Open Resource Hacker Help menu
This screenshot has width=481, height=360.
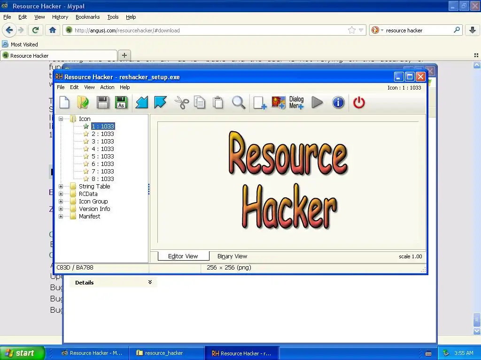tap(124, 87)
